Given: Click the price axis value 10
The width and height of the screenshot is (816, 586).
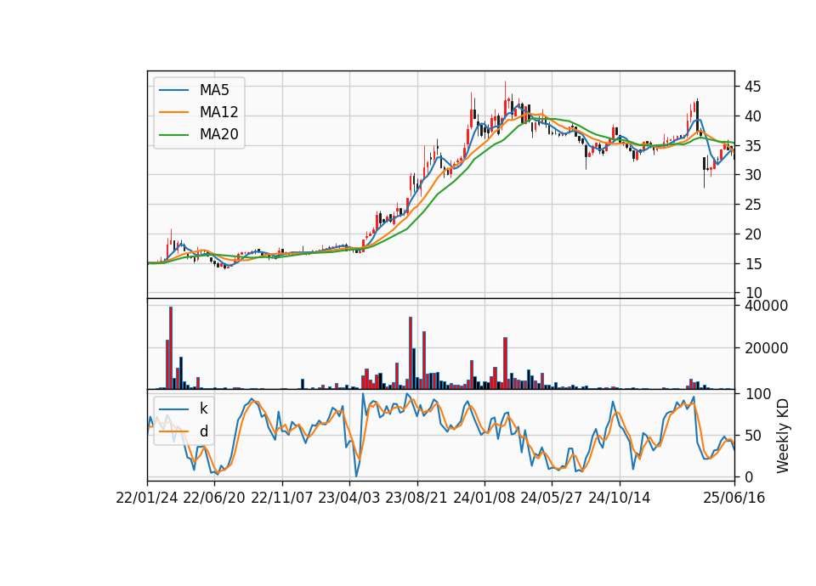Looking at the screenshot, I should [x=752, y=293].
